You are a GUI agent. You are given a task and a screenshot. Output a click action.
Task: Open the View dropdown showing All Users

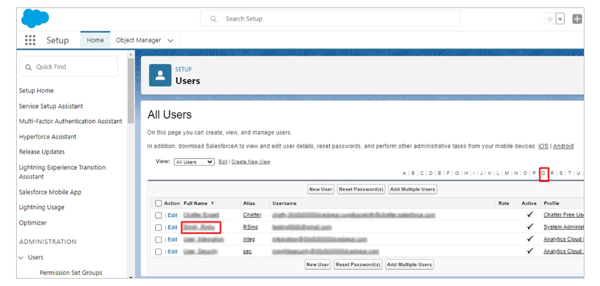194,162
